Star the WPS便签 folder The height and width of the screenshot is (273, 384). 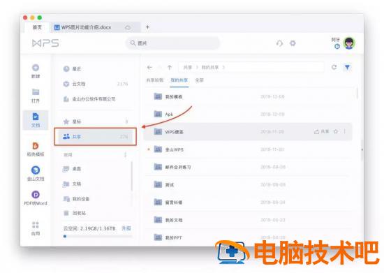pyautogui.click(x=336, y=131)
